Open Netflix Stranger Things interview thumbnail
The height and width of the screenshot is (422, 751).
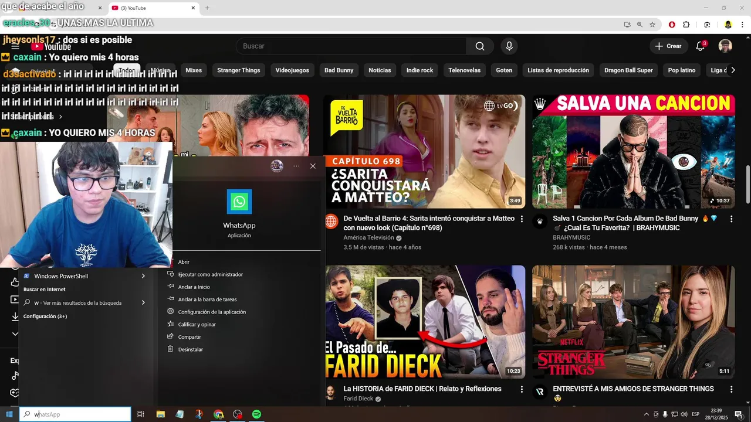(634, 322)
